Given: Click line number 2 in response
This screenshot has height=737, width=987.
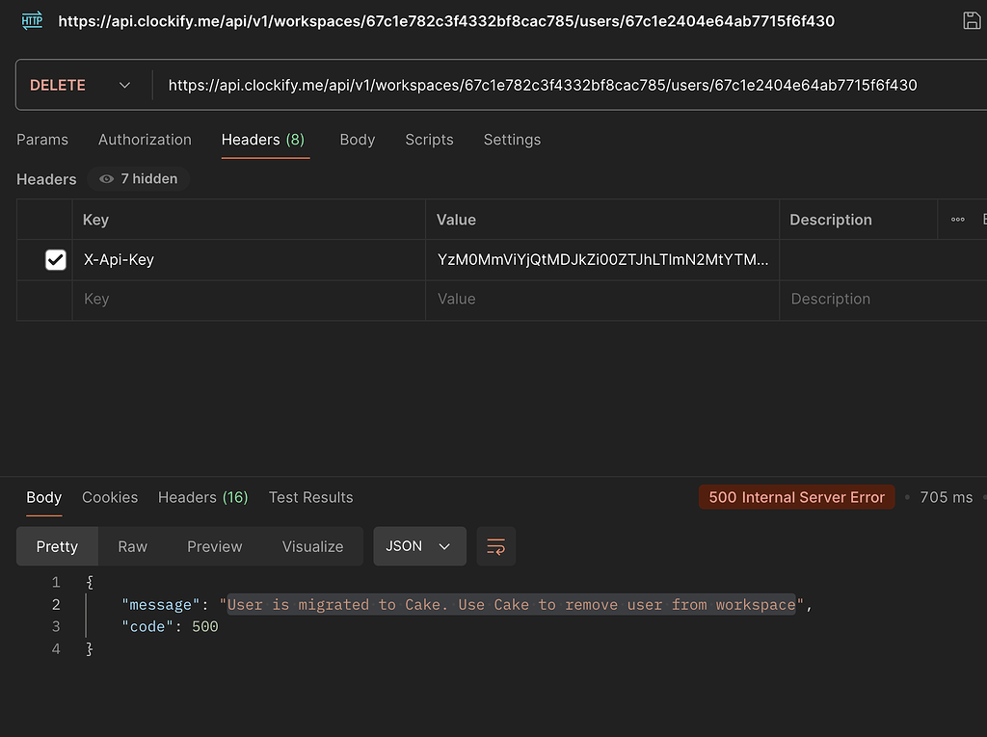Looking at the screenshot, I should (56, 605).
